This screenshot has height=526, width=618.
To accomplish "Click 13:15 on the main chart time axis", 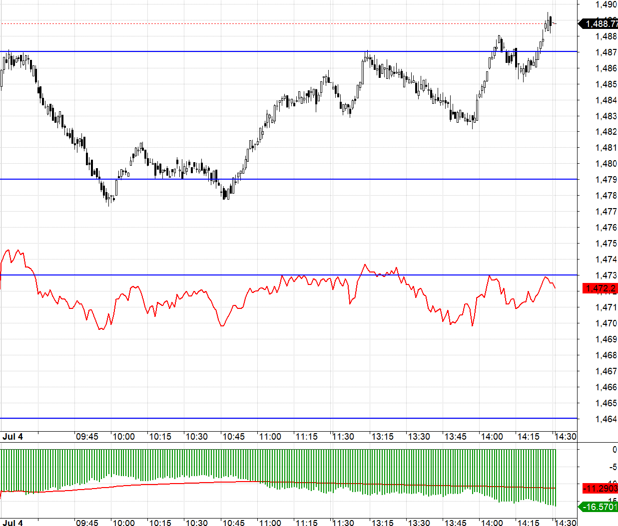I will click(382, 437).
